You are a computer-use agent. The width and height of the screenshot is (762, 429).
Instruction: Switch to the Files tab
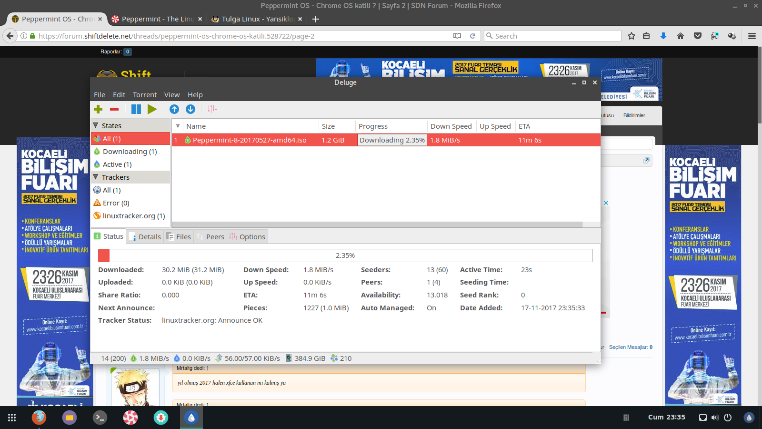(x=179, y=237)
